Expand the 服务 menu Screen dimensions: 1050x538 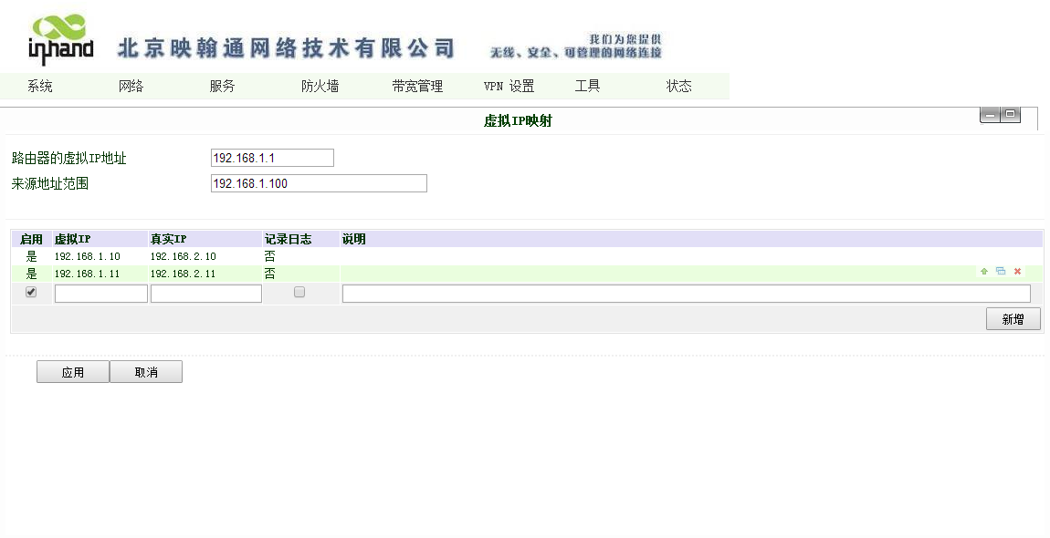(x=223, y=87)
